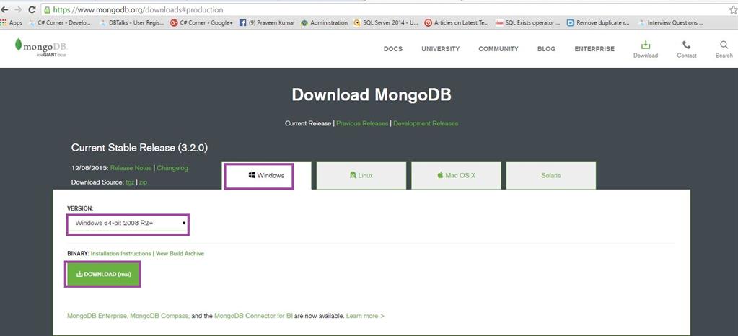Click the green padlock security icon
The image size is (738, 336).
[47, 9]
